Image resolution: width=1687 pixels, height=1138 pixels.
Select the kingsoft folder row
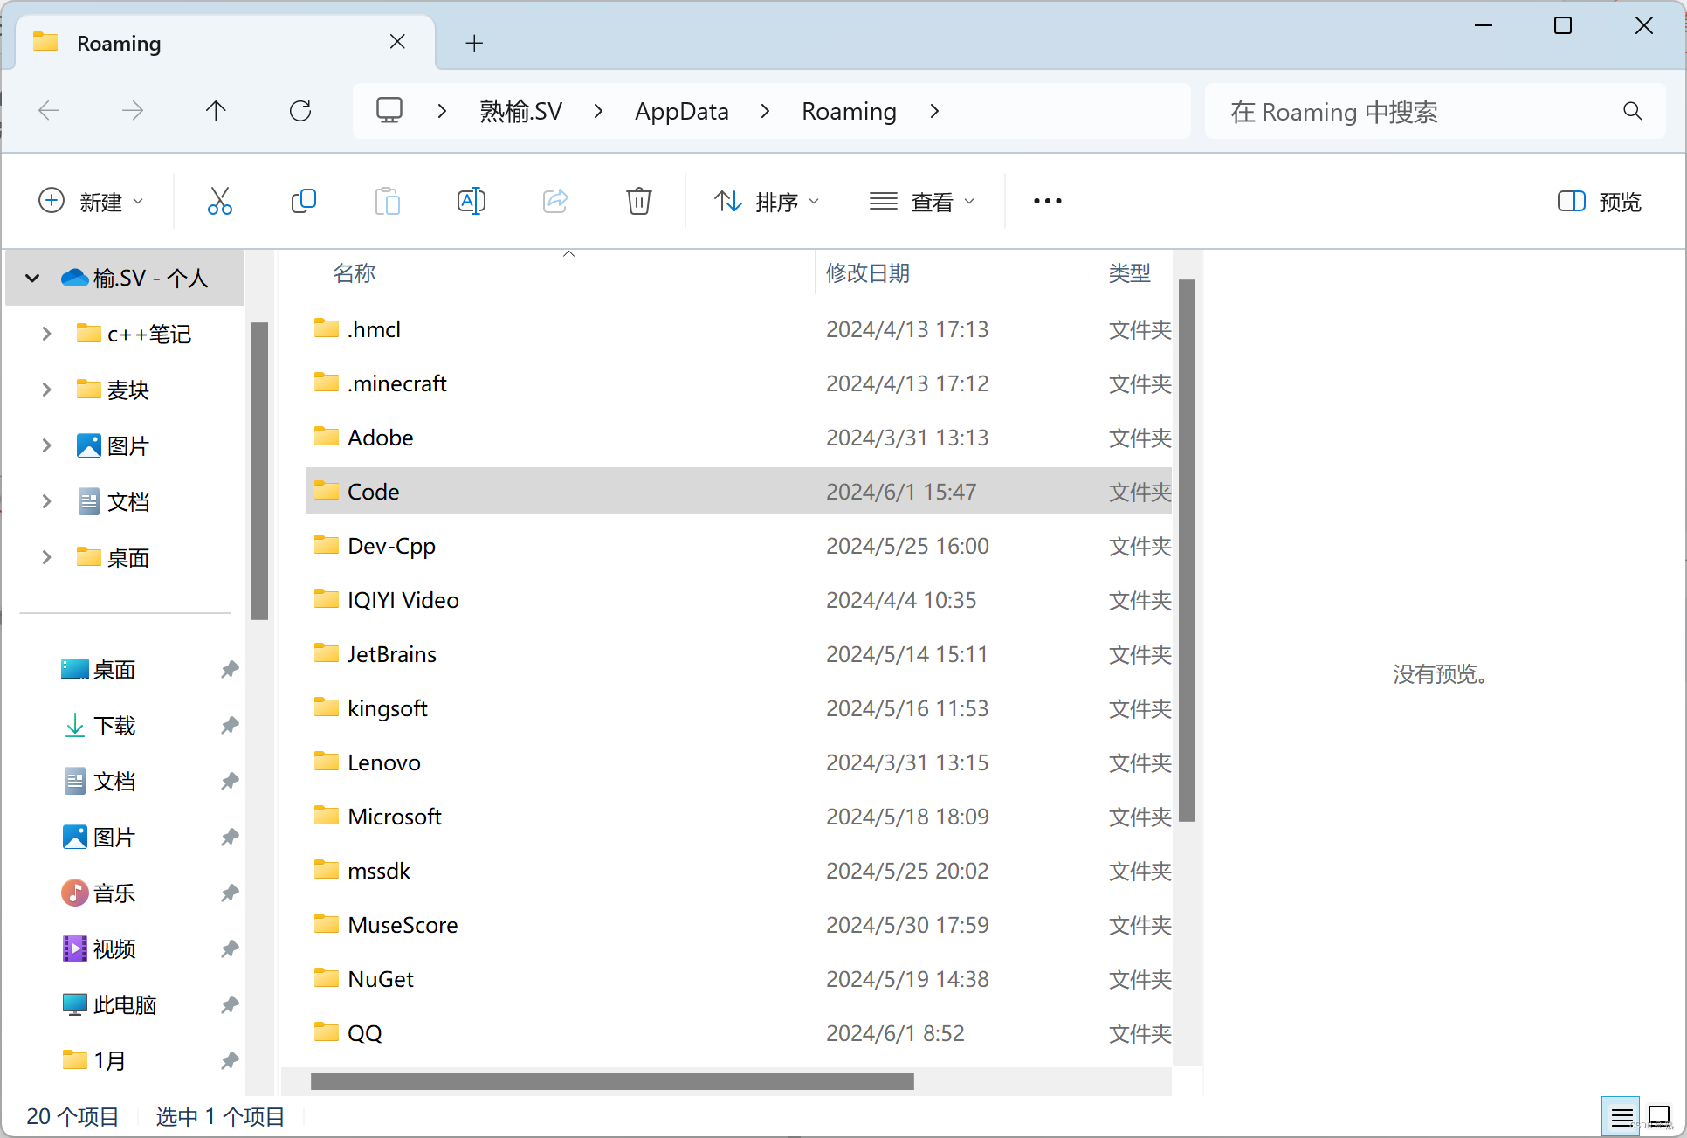[738, 708]
